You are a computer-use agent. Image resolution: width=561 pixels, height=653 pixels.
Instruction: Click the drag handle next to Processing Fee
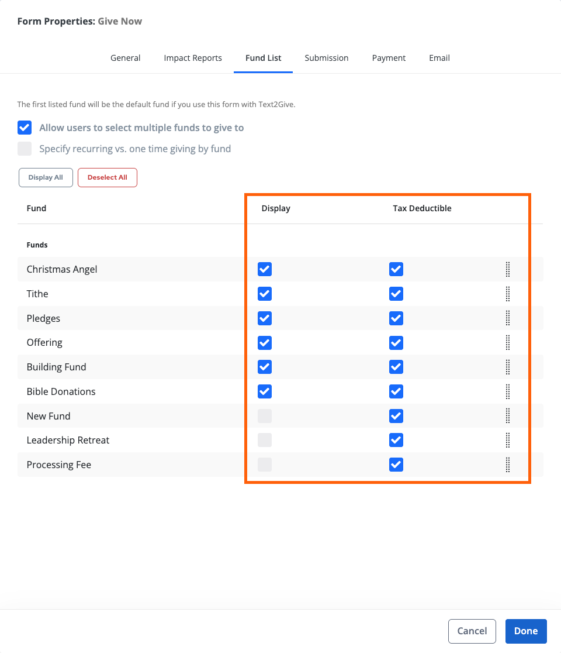[x=507, y=465]
